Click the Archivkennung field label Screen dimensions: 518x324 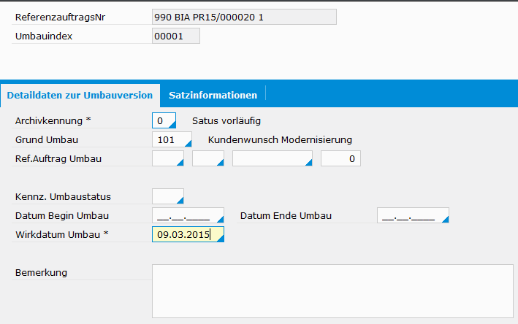pyautogui.click(x=53, y=120)
